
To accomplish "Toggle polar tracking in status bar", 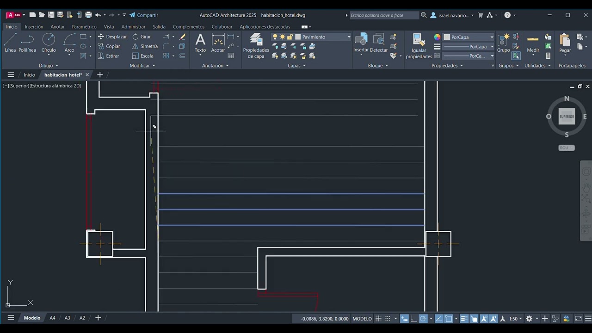I will pyautogui.click(x=423, y=319).
